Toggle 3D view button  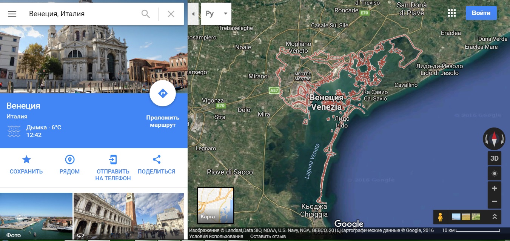pyautogui.click(x=494, y=158)
